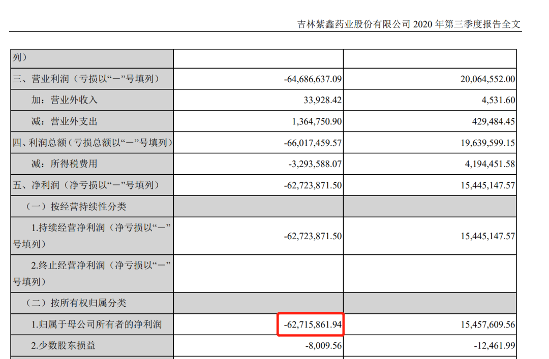The image size is (549, 359).
Task: Click the 加：营业外收入 row label
Action: click(x=64, y=101)
